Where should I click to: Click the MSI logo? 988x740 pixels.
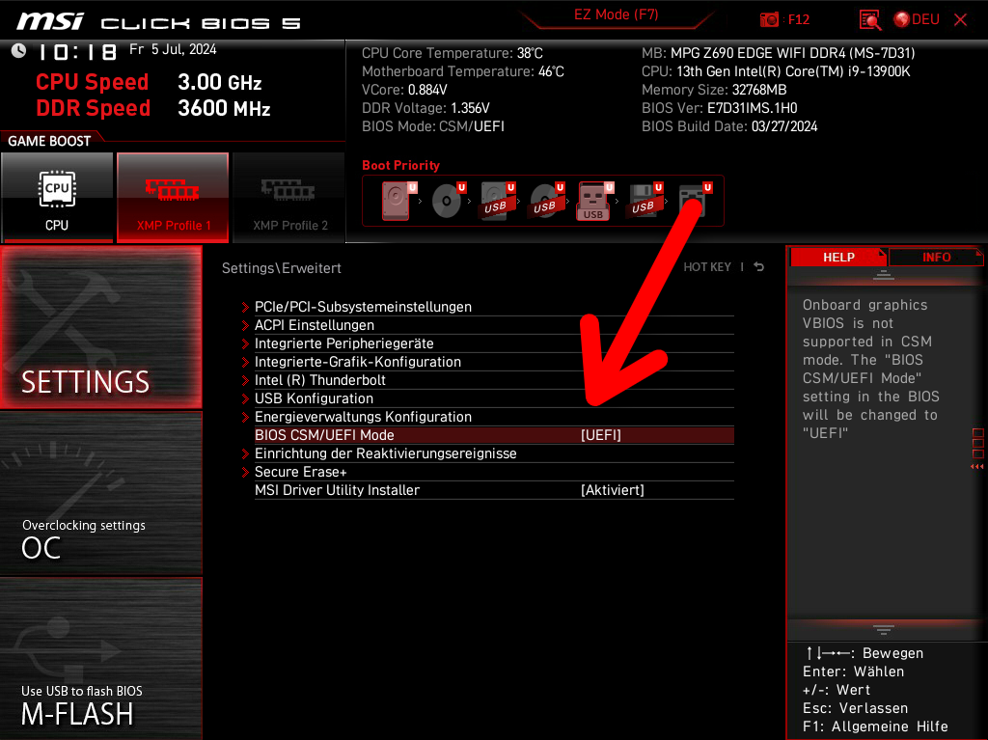coord(50,21)
